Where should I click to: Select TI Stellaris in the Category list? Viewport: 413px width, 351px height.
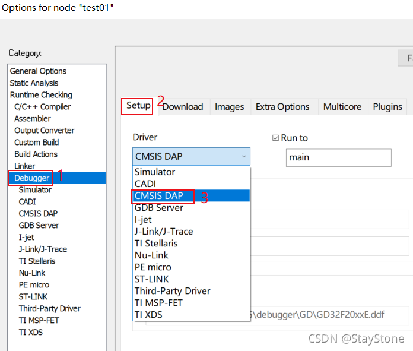(37, 261)
